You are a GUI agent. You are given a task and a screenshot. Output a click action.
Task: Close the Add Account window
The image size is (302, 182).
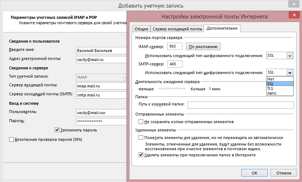point(295,4)
